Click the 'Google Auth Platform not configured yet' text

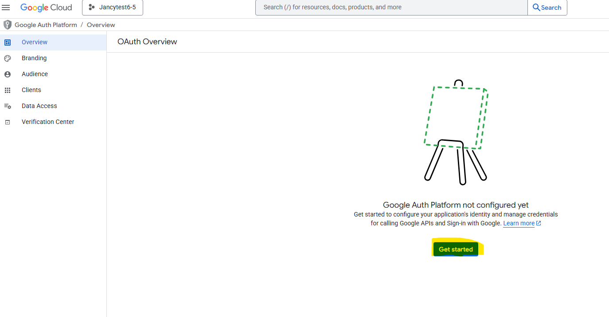(456, 205)
